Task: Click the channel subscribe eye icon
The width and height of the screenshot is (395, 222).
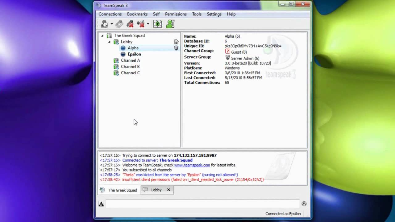Action: 157,24
